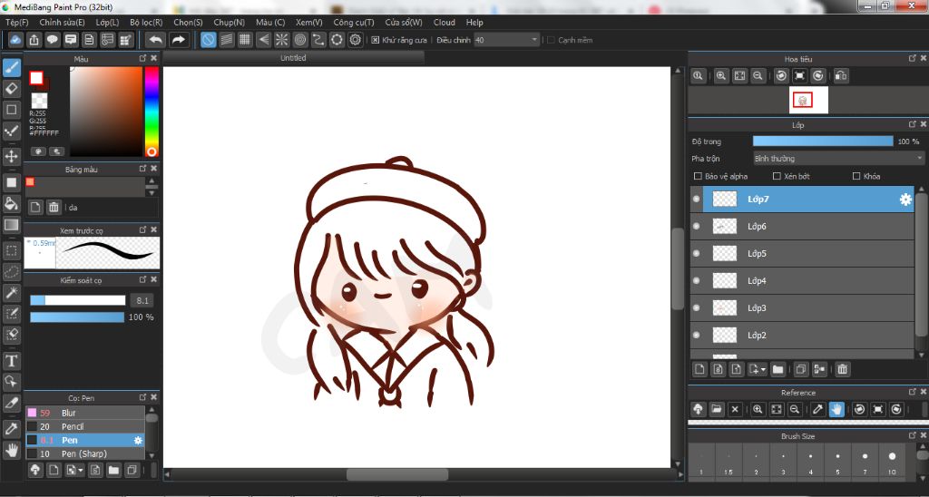
Task: Enable Xén bớt checkbox
Action: (x=777, y=176)
